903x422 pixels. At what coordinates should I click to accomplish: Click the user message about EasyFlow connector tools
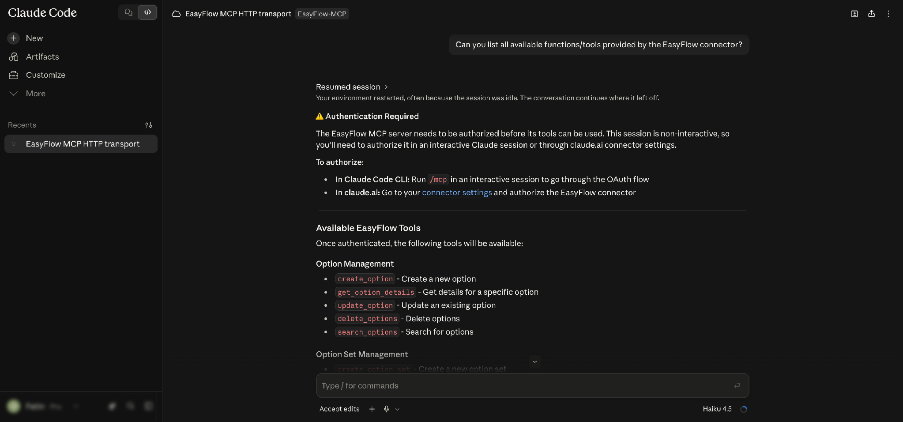(599, 45)
